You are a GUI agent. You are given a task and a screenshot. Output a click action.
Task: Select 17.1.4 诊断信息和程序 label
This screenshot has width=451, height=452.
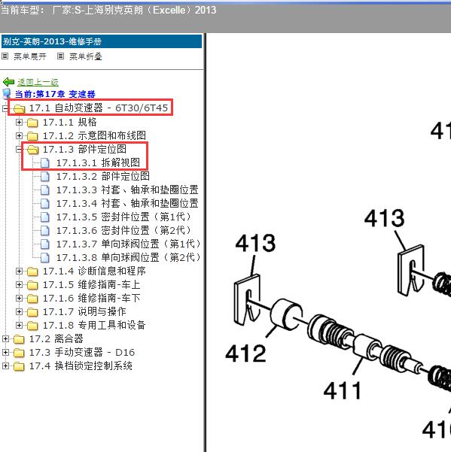coord(94,272)
